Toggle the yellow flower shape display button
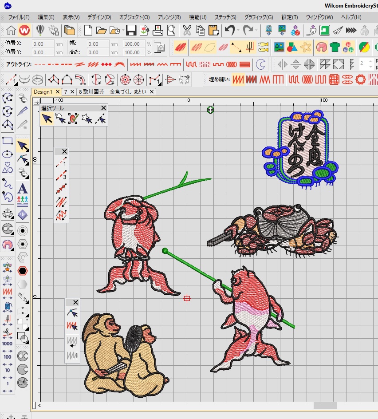This screenshot has height=419, width=378. tap(306, 47)
